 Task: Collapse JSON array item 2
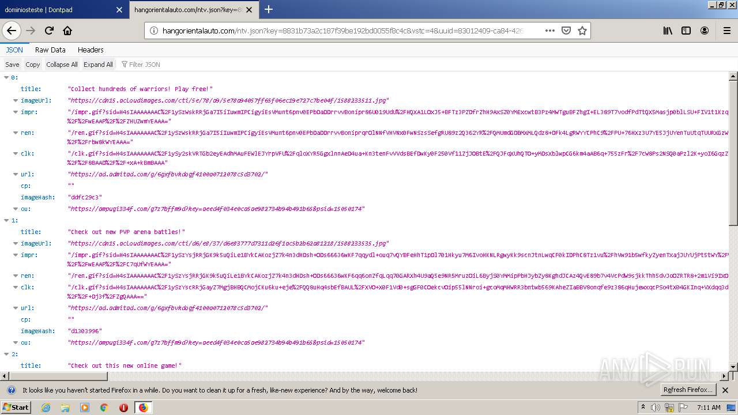point(6,354)
